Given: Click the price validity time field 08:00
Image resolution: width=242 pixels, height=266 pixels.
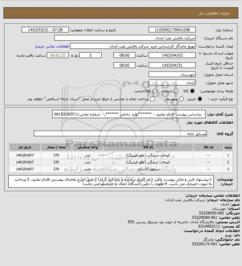Looking at the screenshot, I should [x=124, y=65].
